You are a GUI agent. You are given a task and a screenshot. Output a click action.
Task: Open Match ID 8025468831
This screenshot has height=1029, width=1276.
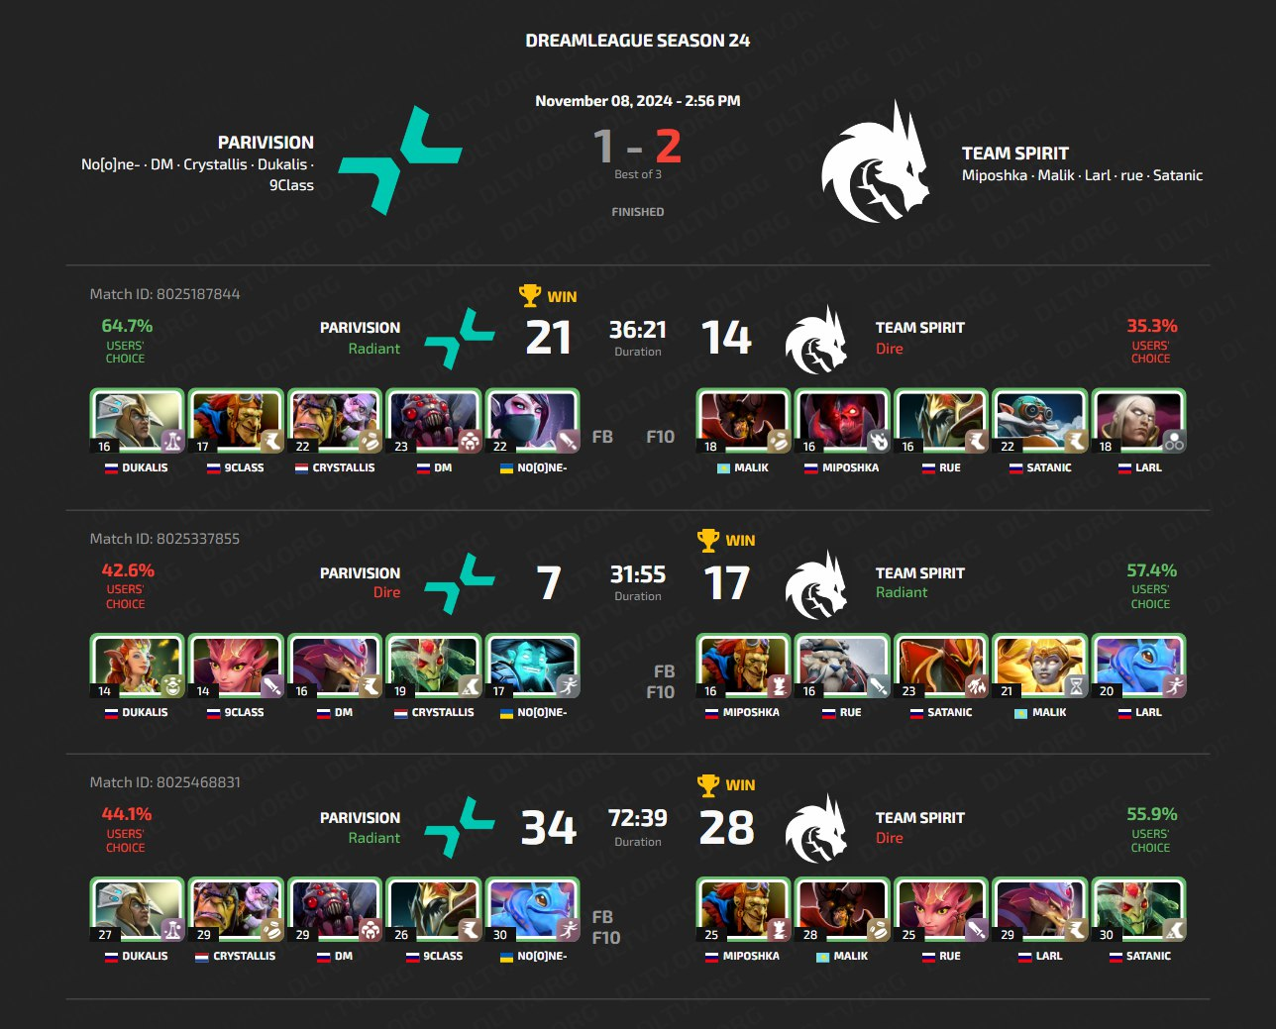(x=164, y=782)
